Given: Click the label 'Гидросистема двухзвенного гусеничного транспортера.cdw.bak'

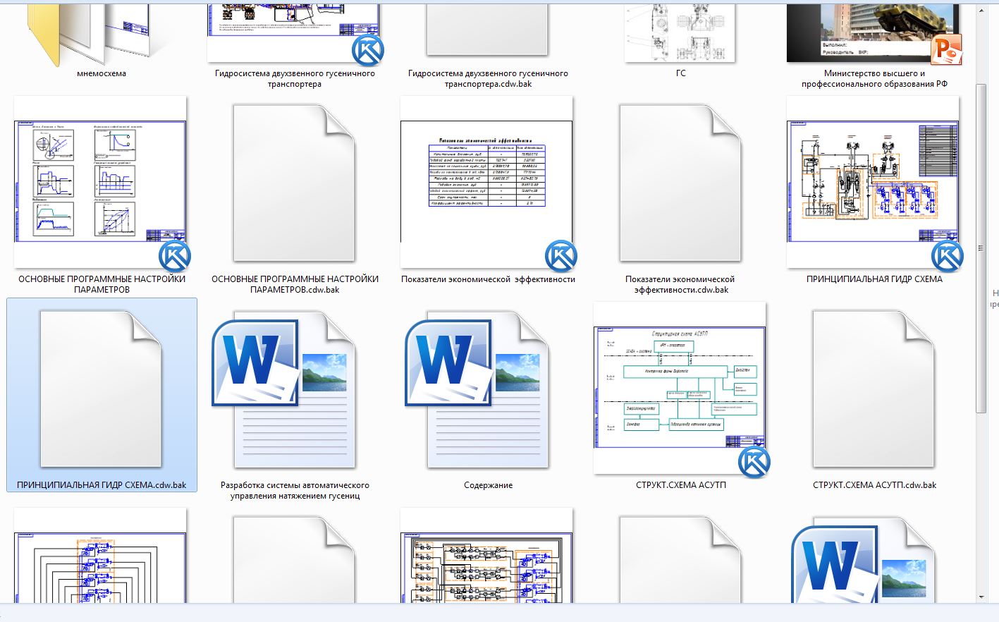Looking at the screenshot, I should [x=488, y=78].
